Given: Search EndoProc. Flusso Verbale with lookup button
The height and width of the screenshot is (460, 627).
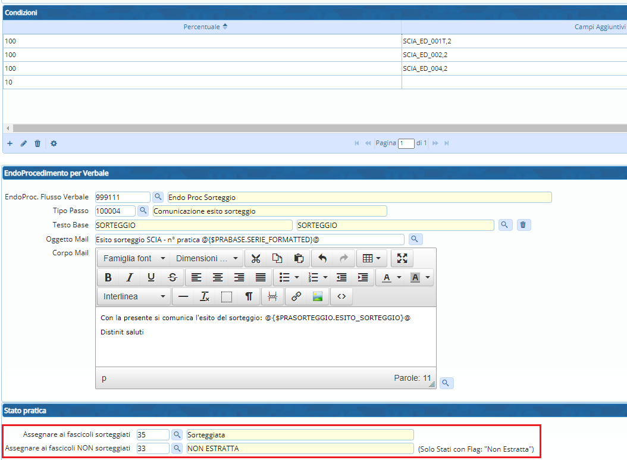Looking at the screenshot, I should [158, 197].
